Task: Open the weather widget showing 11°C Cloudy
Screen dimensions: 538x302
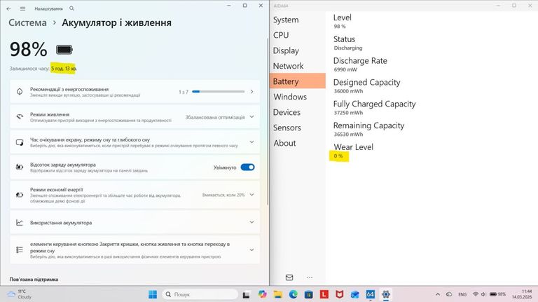Action: [20, 294]
